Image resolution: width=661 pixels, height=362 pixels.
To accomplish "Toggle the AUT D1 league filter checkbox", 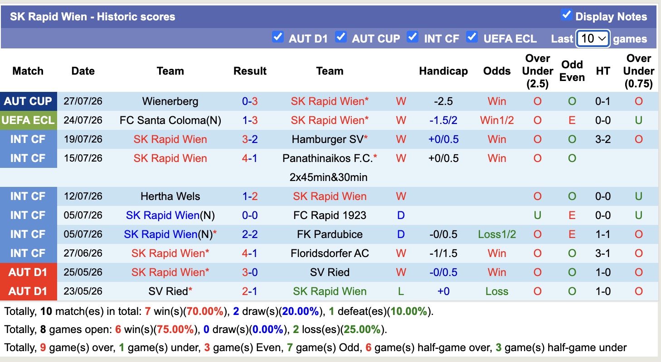I will [x=278, y=37].
